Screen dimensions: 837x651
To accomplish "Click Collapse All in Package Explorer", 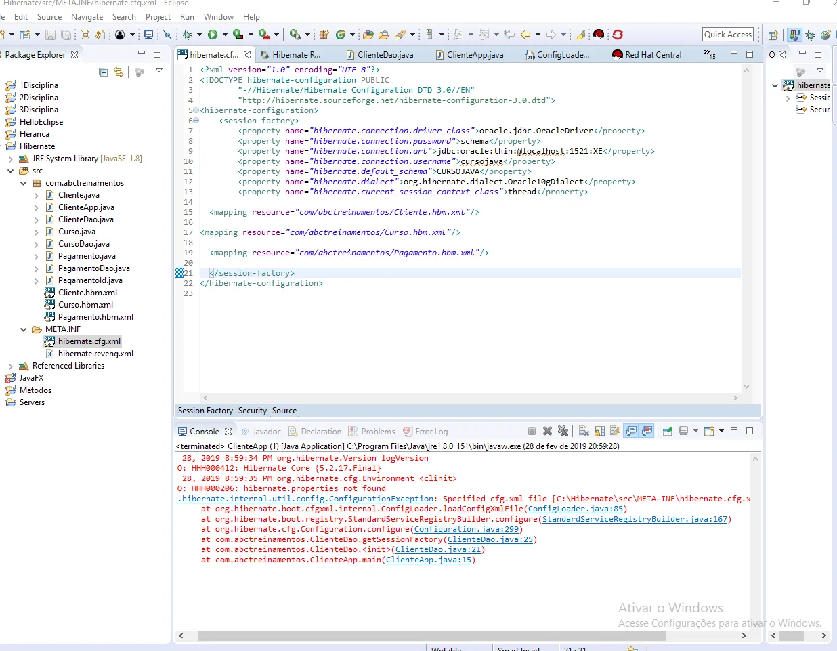I will click(103, 72).
